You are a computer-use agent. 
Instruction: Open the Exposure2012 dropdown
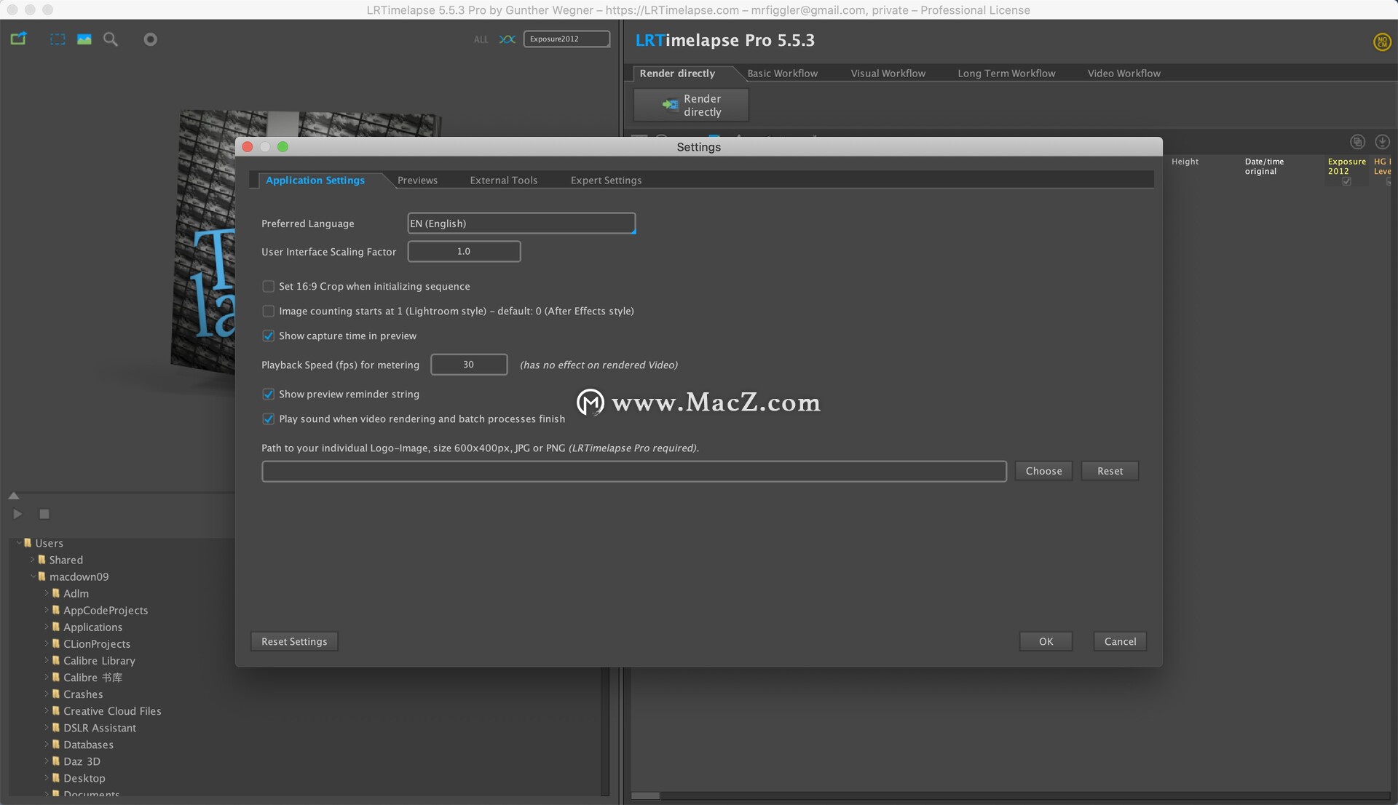(x=566, y=39)
